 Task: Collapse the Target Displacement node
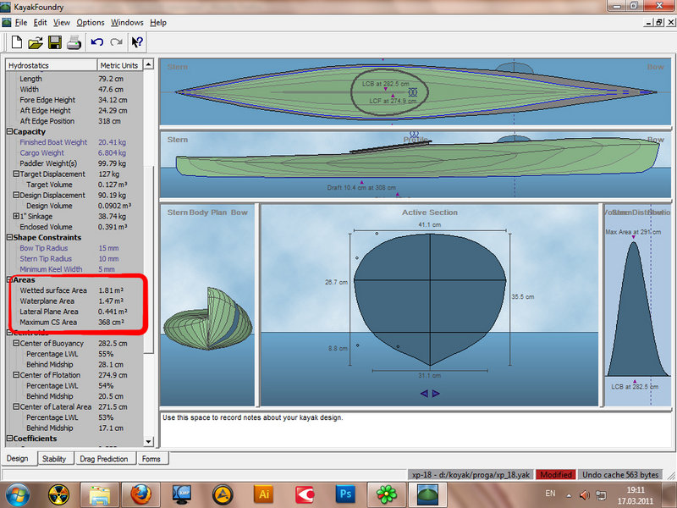pyautogui.click(x=16, y=174)
